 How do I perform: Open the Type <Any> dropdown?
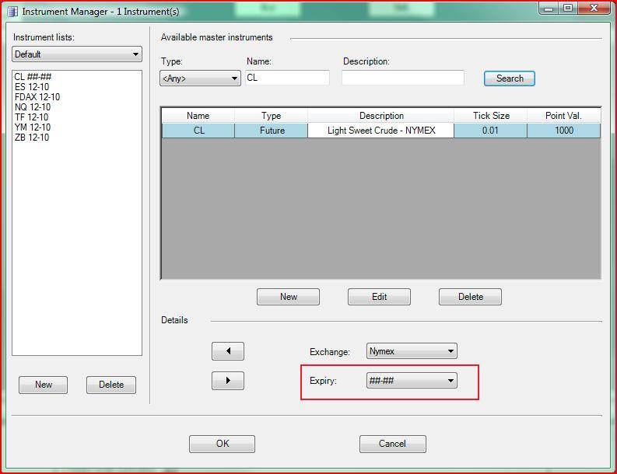point(200,78)
